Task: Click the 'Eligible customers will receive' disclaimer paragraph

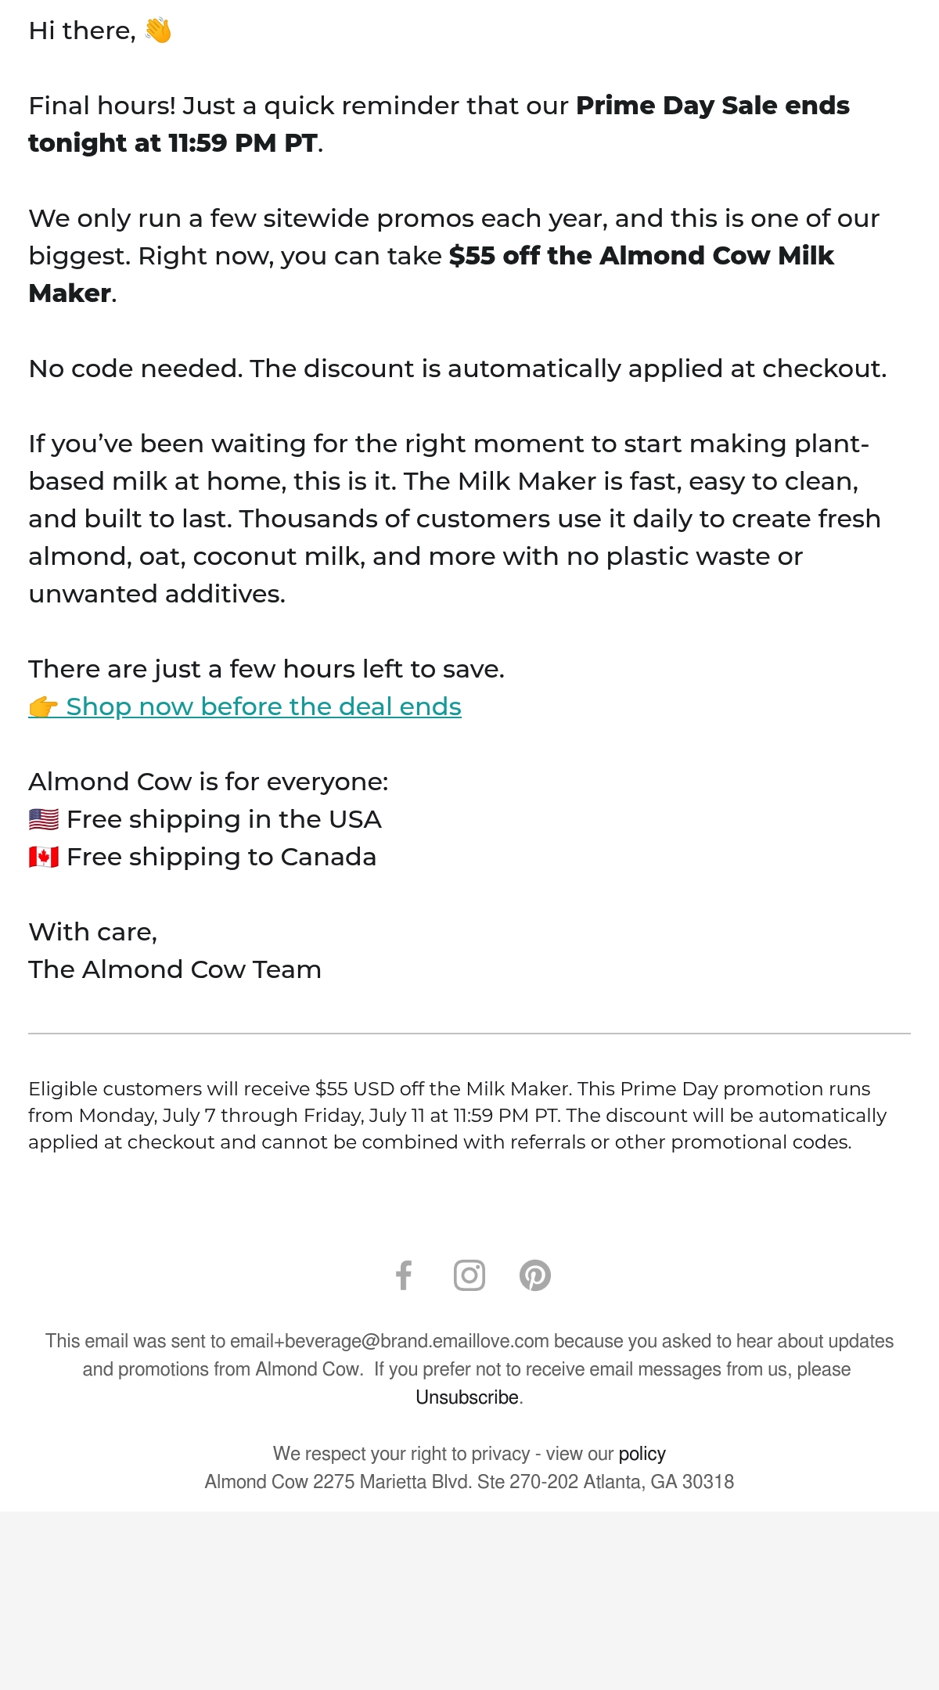Action: (458, 1115)
